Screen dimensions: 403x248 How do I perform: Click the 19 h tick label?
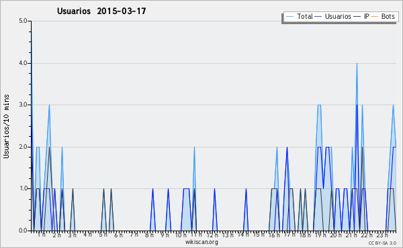(321, 235)
